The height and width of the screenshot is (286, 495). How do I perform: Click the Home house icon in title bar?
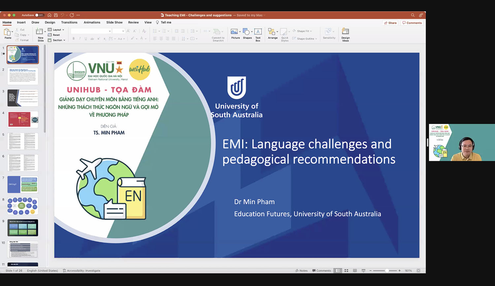pyautogui.click(x=49, y=15)
